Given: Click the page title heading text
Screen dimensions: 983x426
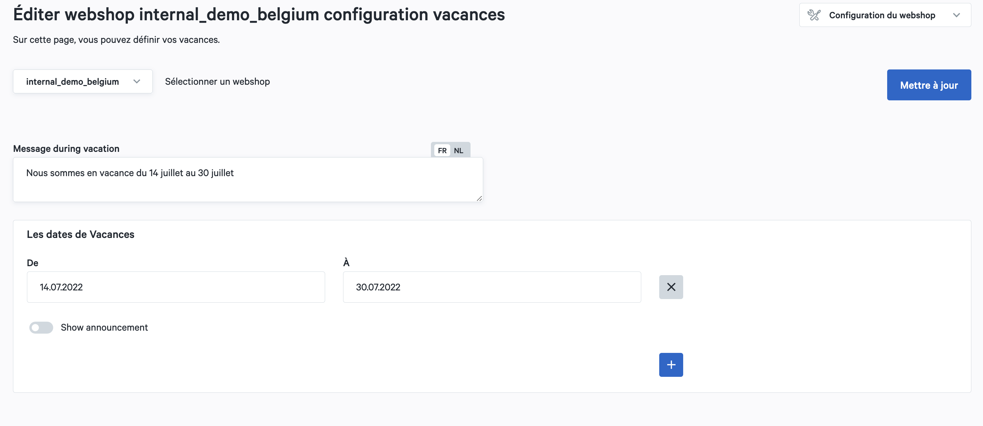Looking at the screenshot, I should point(259,15).
